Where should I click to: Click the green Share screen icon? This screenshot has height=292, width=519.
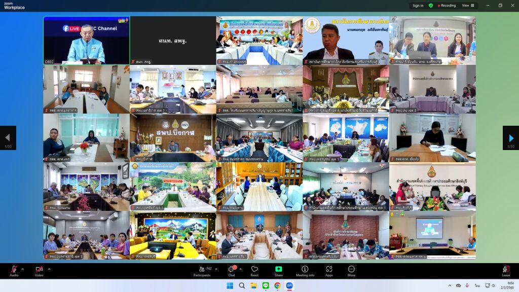coord(279,269)
